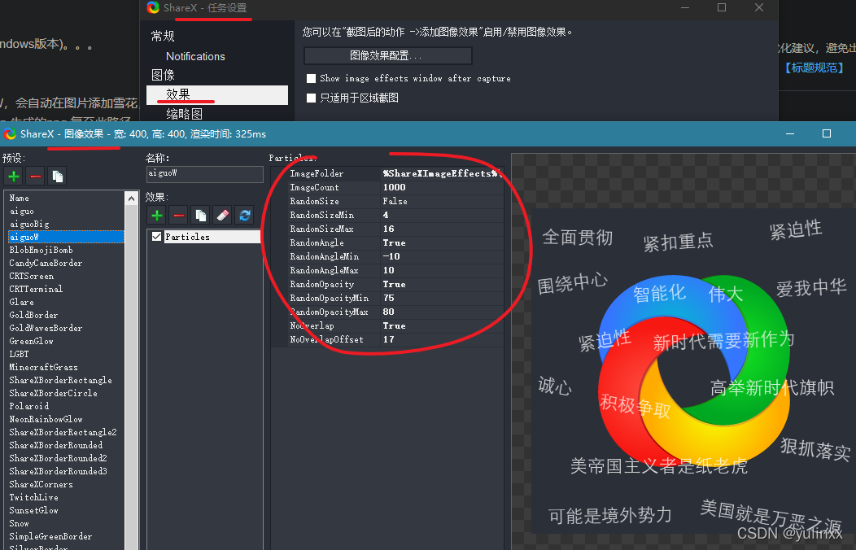Edit the RandomSizeMax value 16

tap(442, 229)
